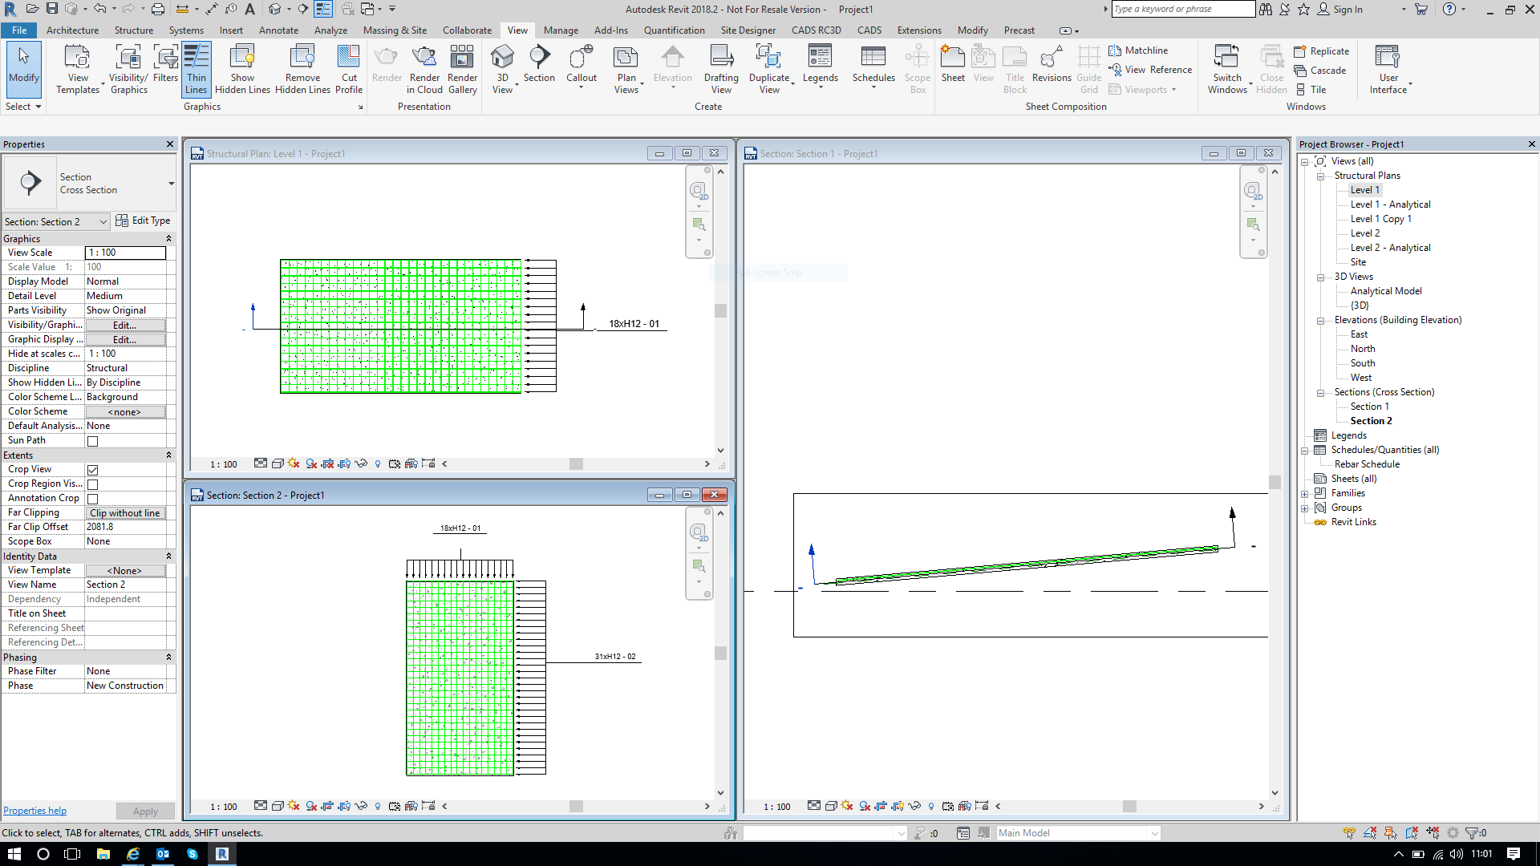The width and height of the screenshot is (1540, 866).
Task: Switch to the Manage ribbon tab
Action: click(x=561, y=30)
